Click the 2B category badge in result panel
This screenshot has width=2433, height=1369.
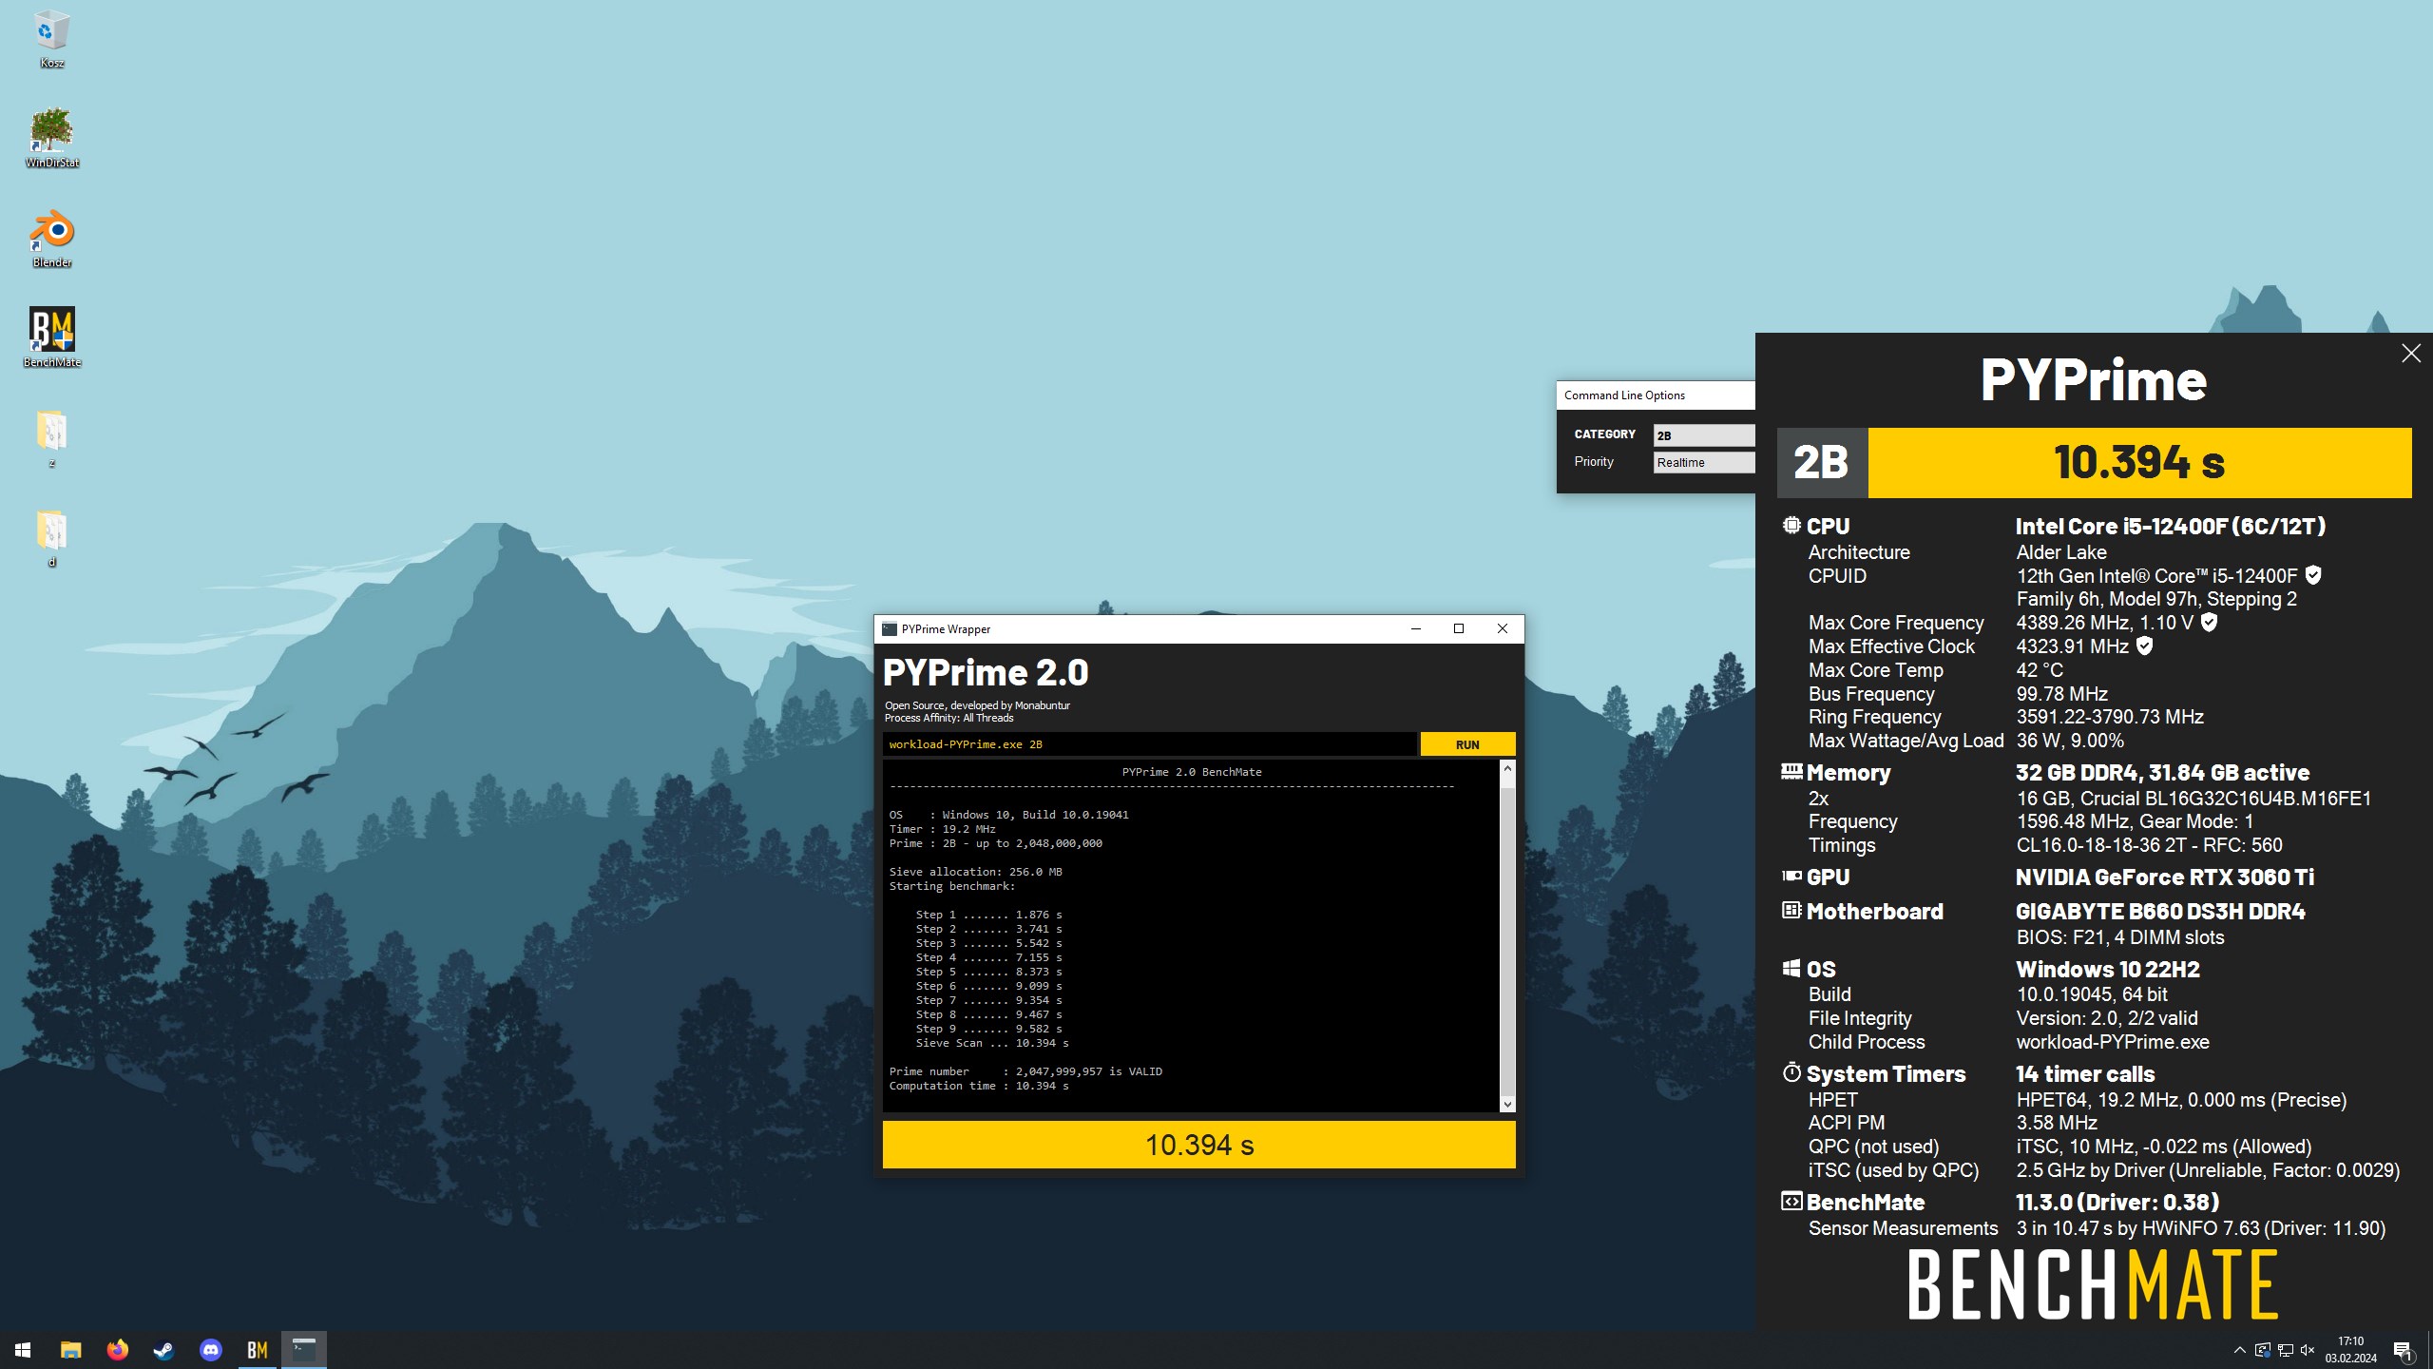coord(1822,462)
